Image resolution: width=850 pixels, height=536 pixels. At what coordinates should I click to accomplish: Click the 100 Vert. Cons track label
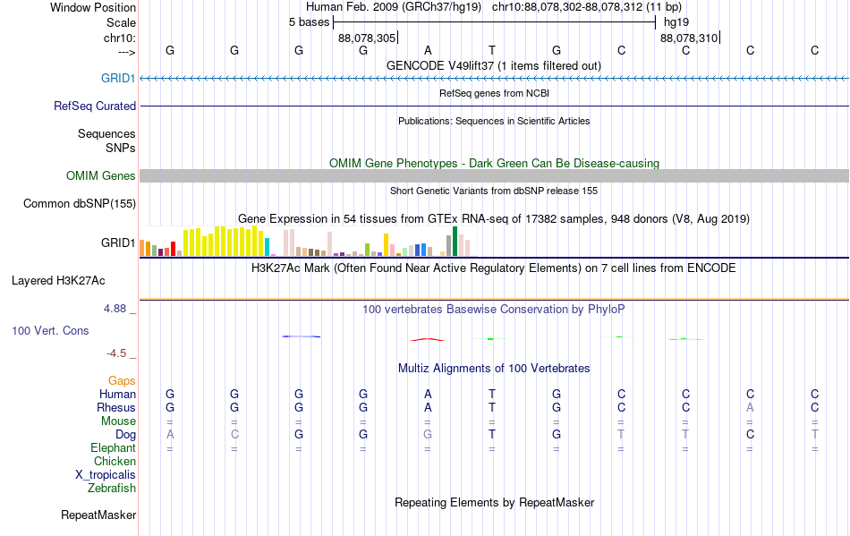(50, 330)
